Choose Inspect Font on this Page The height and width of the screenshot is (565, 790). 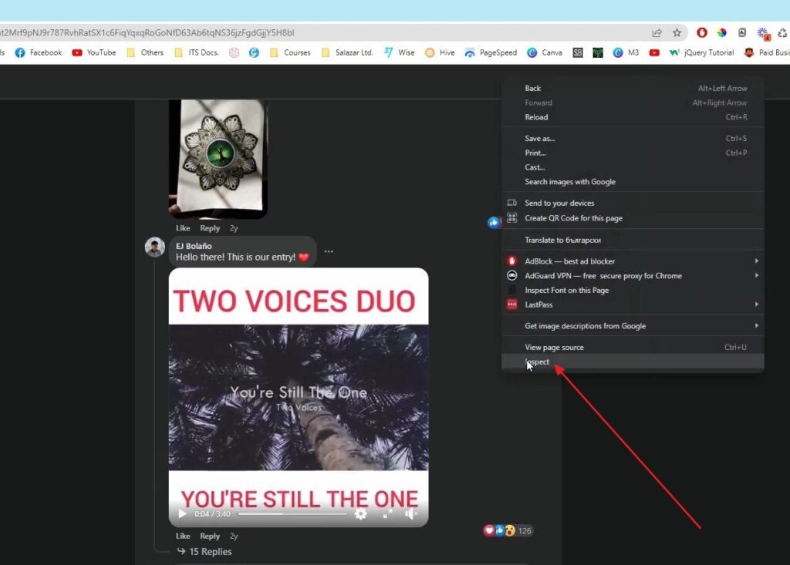tap(633, 290)
